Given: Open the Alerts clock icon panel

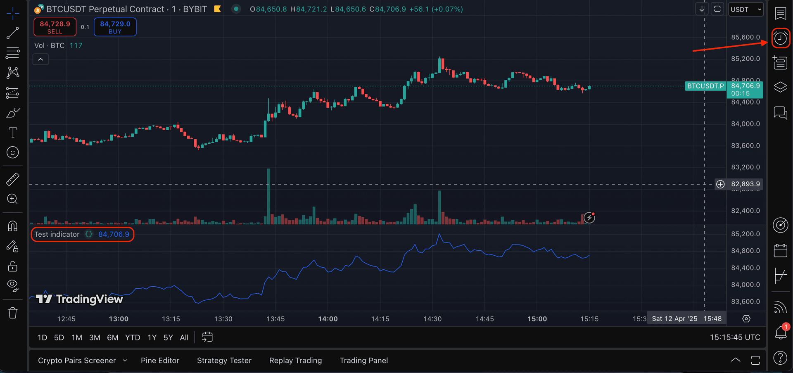Looking at the screenshot, I should point(780,38).
